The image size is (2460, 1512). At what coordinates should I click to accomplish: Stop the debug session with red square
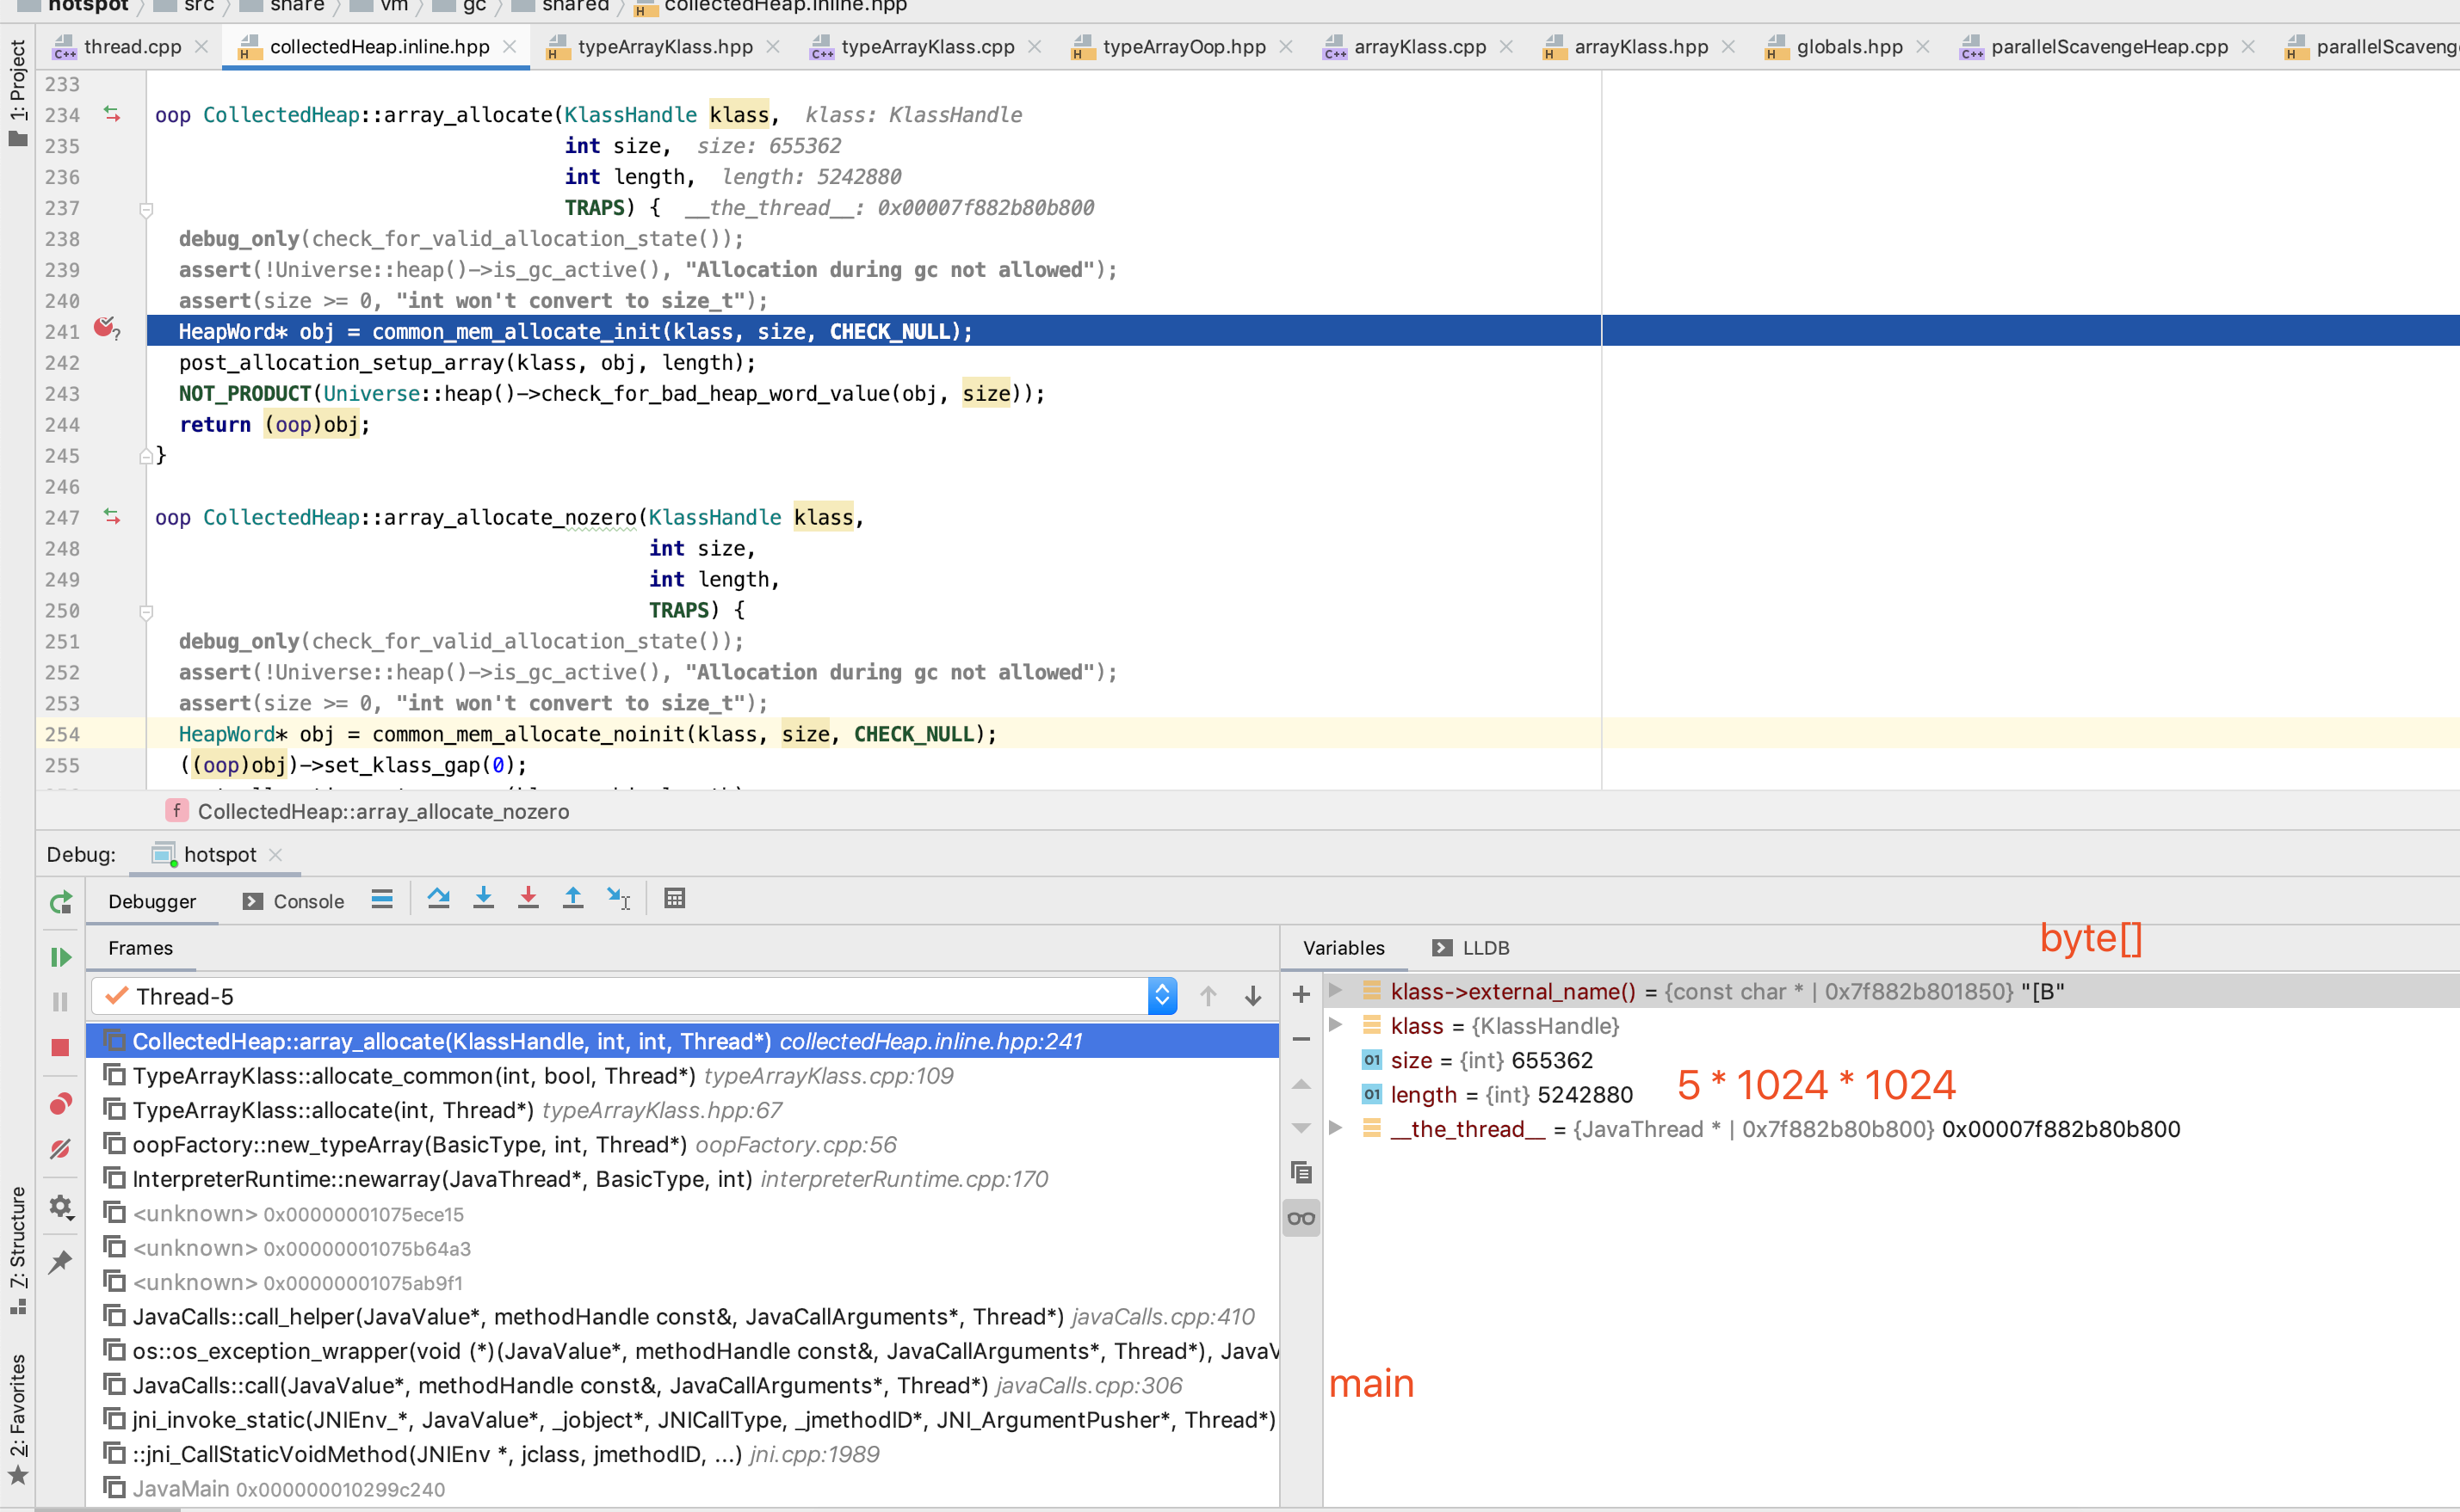tap(61, 1047)
